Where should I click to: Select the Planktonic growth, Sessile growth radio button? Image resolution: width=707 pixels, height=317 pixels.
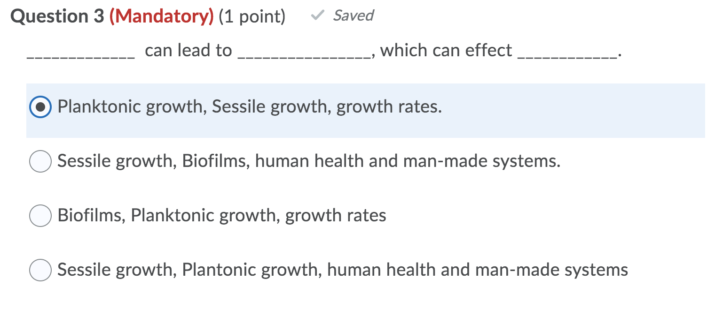tap(40, 107)
